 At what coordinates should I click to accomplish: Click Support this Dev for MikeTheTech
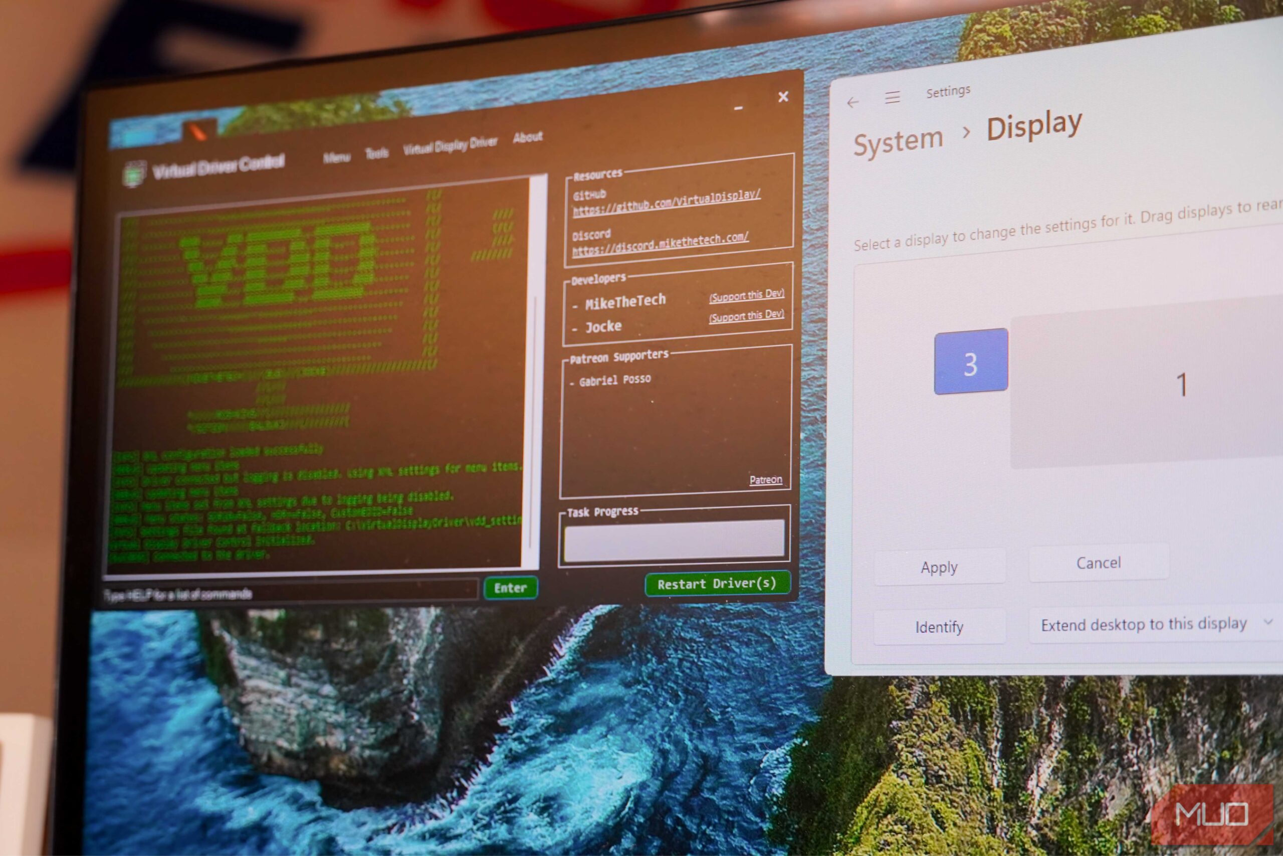coord(746,295)
